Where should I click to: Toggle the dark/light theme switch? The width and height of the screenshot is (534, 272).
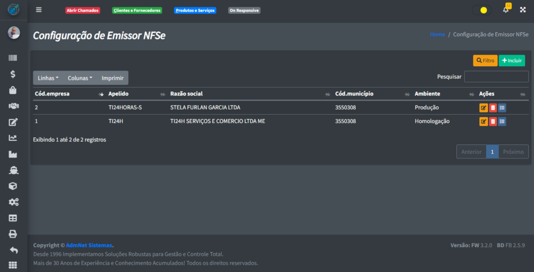point(481,10)
